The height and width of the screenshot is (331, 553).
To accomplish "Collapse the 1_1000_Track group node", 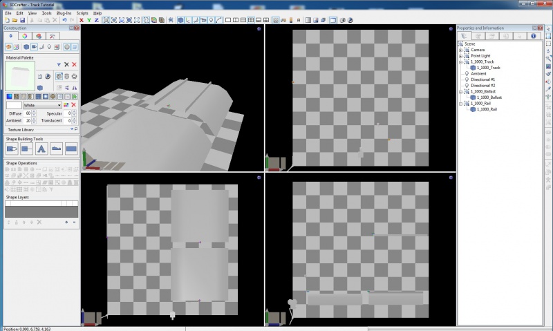I will tap(460, 62).
